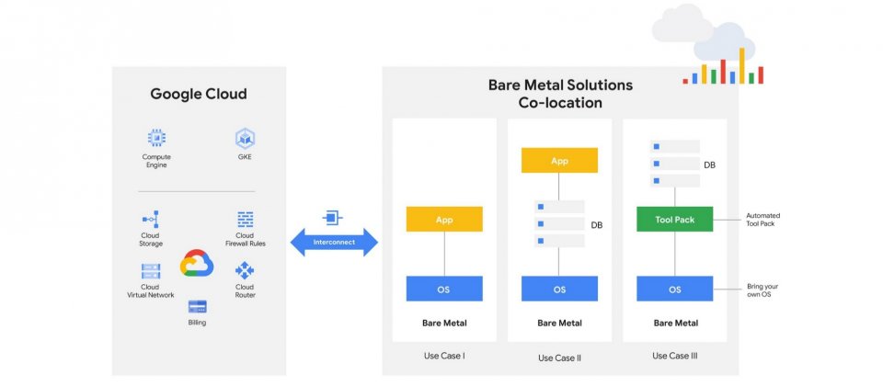The image size is (883, 386).
Task: Click the 'Google Cloud' heading
Action: click(199, 94)
